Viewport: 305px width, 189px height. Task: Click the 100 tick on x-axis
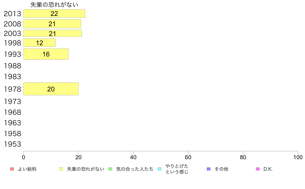pos(298,157)
